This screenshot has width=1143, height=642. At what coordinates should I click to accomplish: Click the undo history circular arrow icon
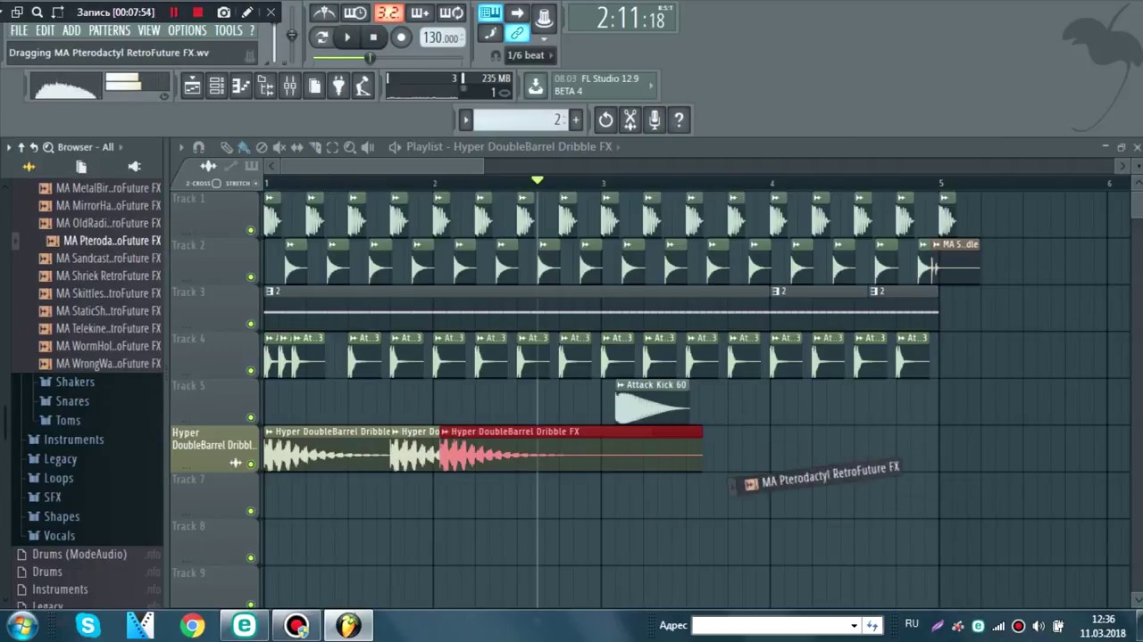(605, 119)
